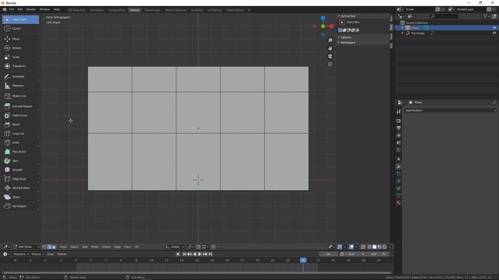The width and height of the screenshot is (499, 280).
Task: Click the current frame marker on timeline
Action: (303, 260)
